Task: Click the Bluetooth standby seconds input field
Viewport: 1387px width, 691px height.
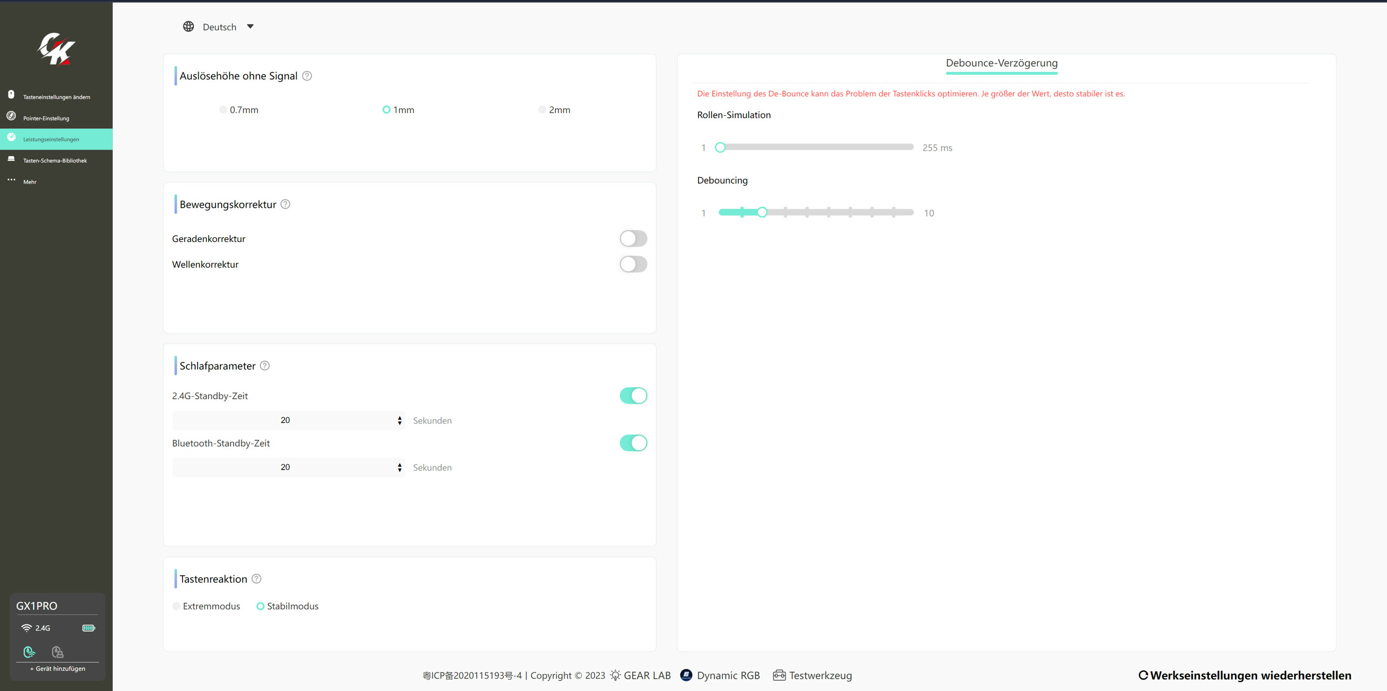Action: 288,467
